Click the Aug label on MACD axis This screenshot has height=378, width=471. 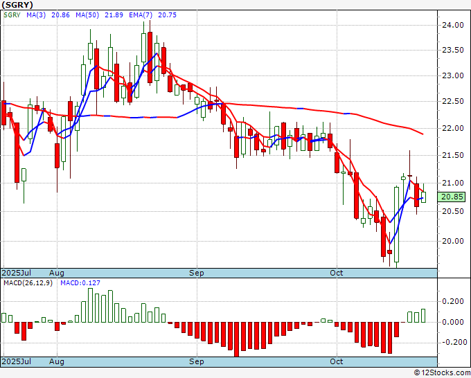pyautogui.click(x=57, y=362)
